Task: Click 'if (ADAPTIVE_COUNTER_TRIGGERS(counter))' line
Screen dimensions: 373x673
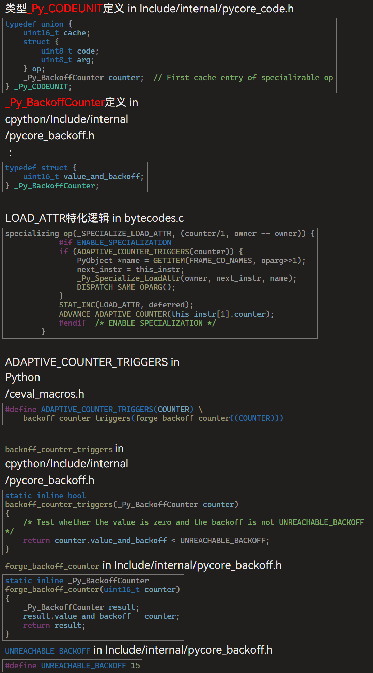Action: coord(151,252)
